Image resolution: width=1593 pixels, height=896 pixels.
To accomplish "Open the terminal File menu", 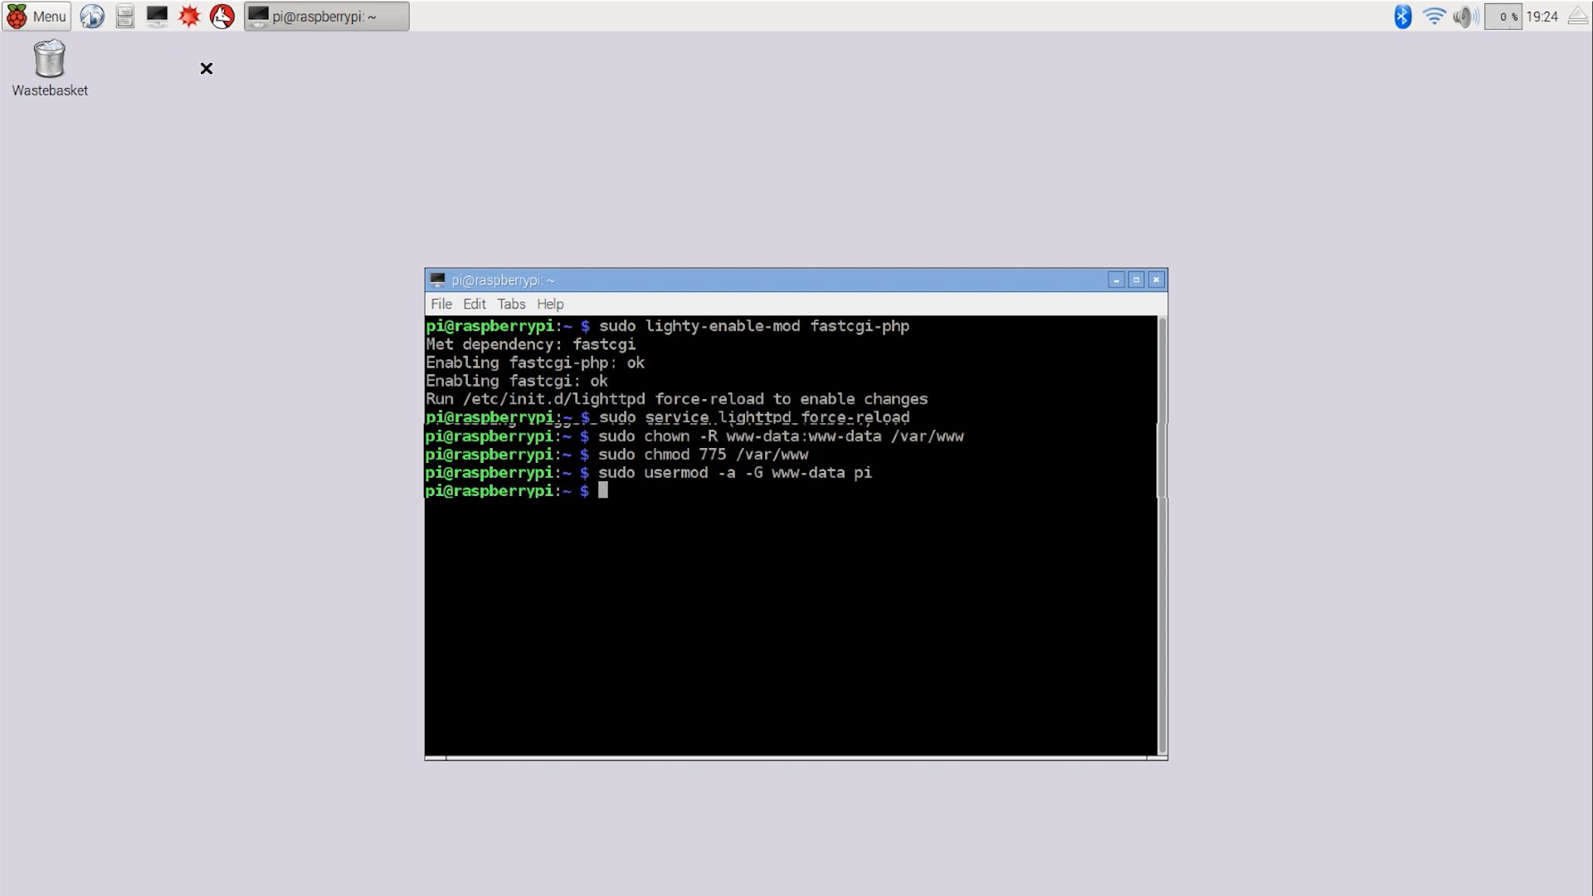I will pos(441,304).
